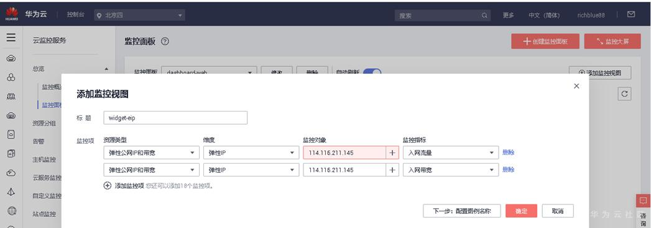Open first row 弹性公网IP和带宽 resource type dropdown
The width and height of the screenshot is (651, 228).
coord(151,152)
